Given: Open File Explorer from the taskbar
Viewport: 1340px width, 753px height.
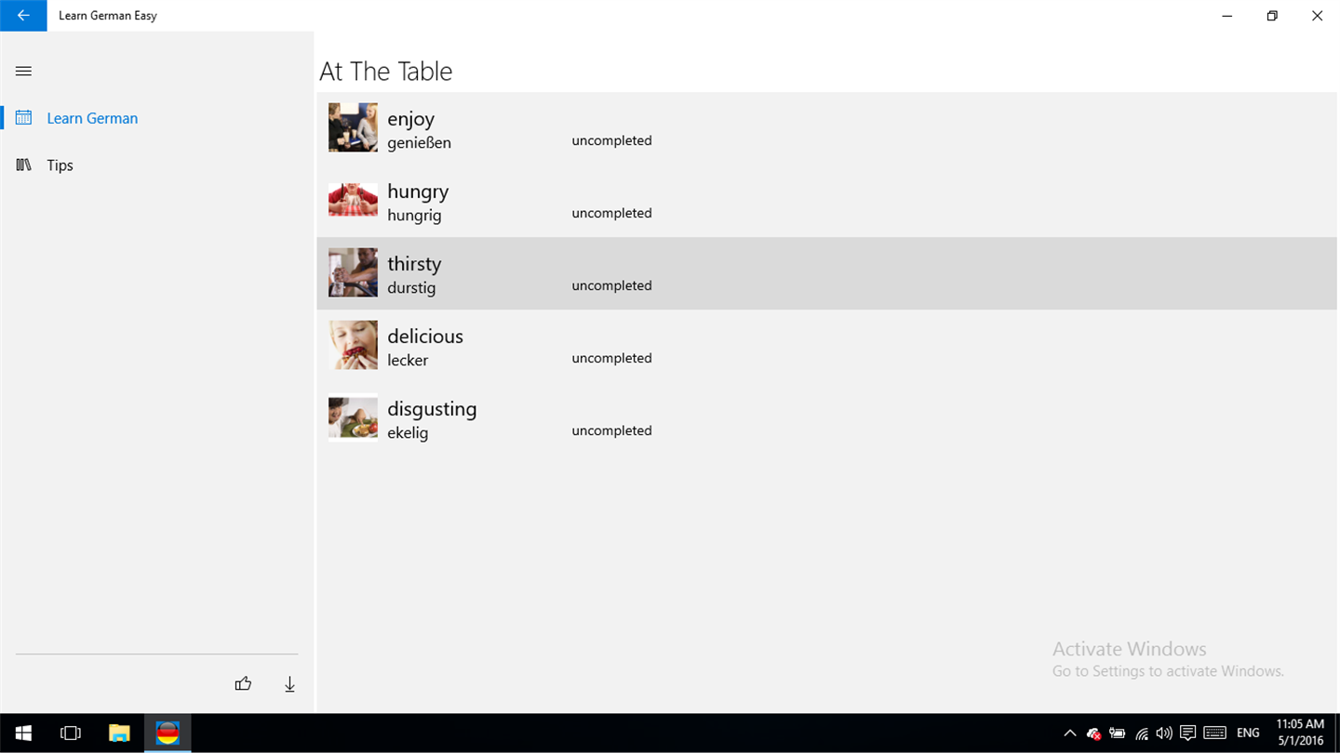Looking at the screenshot, I should [x=119, y=733].
